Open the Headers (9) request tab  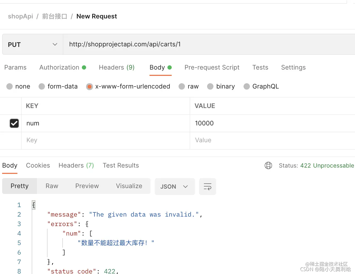point(117,67)
